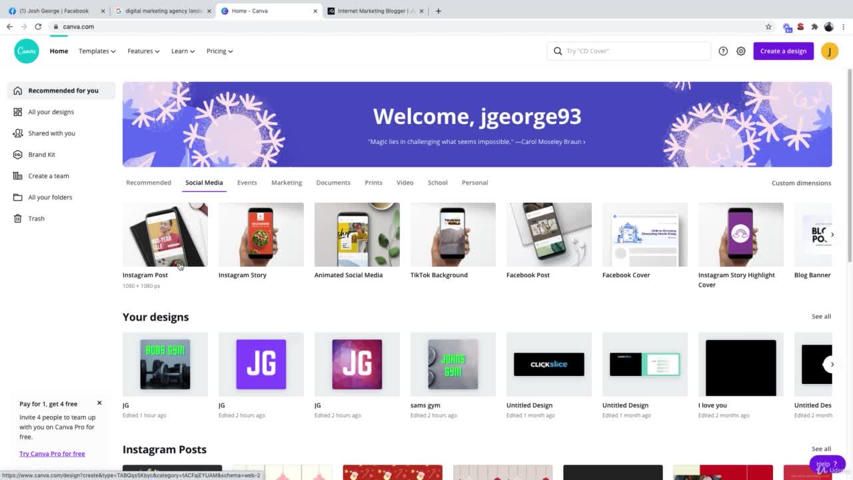Open the browser extensions puzzle icon
The height and width of the screenshot is (480, 853).
click(x=814, y=27)
